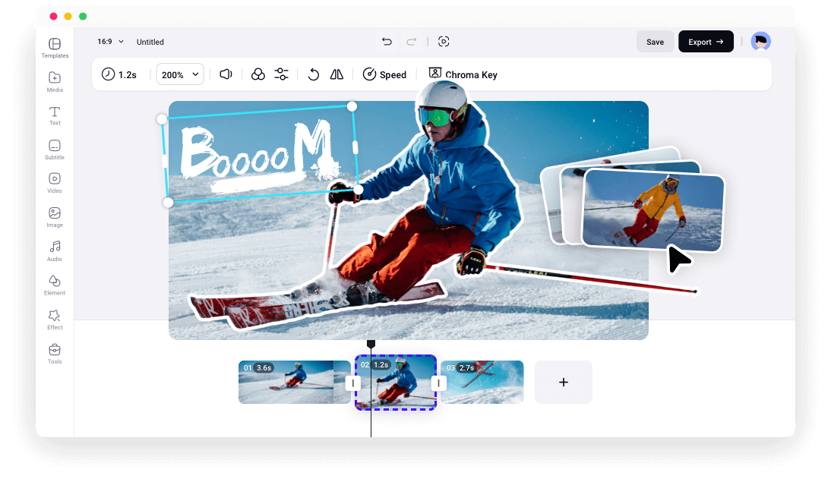Click the right trim handle of clip 02
The width and height of the screenshot is (831, 482).
click(x=438, y=383)
